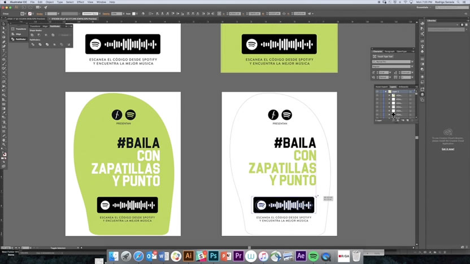Click Intersect shape mode in Pathfinder
Viewport: 470px width, 264px height.
point(46,35)
